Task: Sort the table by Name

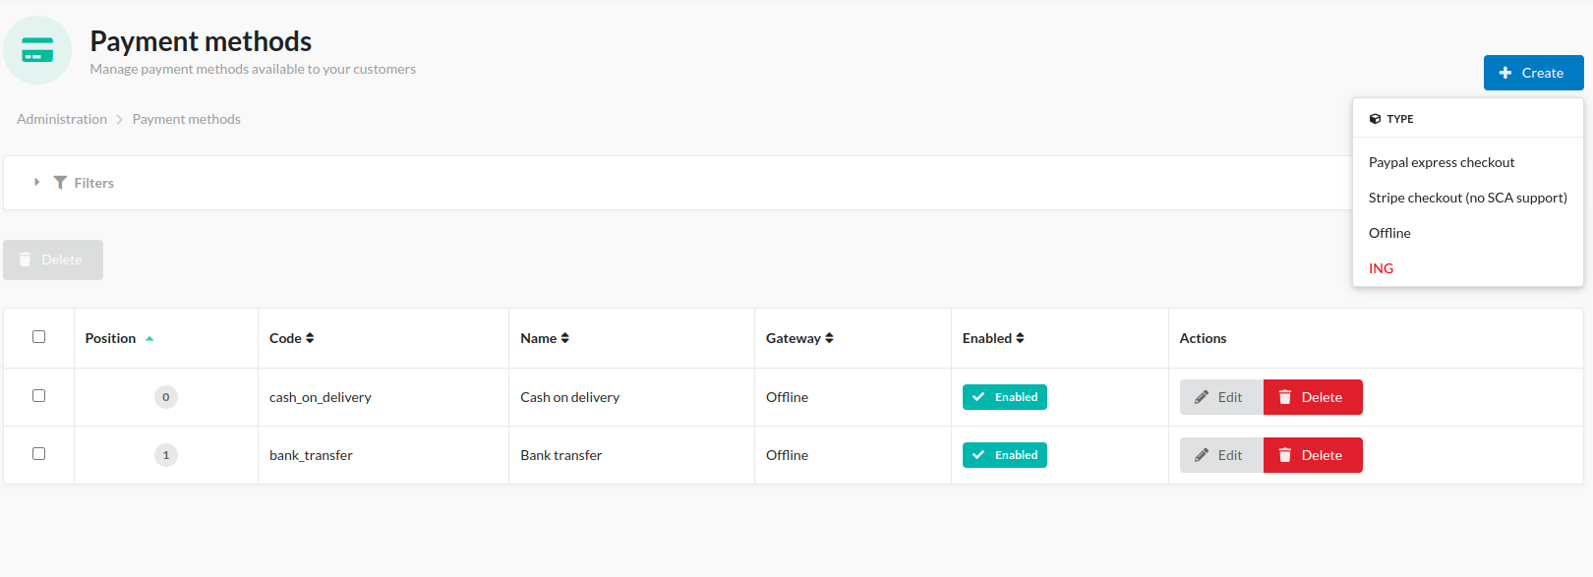Action: pos(545,338)
